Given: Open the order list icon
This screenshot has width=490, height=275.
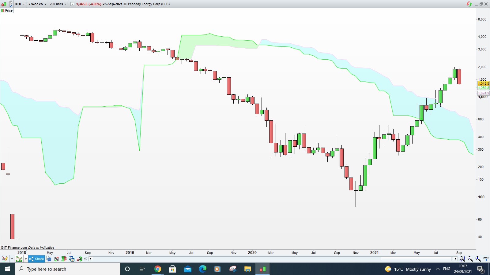Looking at the screenshot, I should [56, 259].
